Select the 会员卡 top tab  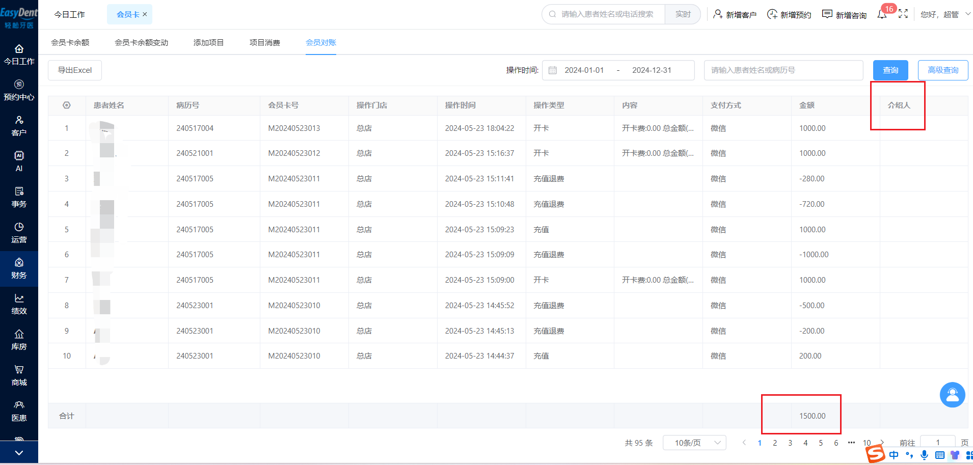pyautogui.click(x=128, y=14)
